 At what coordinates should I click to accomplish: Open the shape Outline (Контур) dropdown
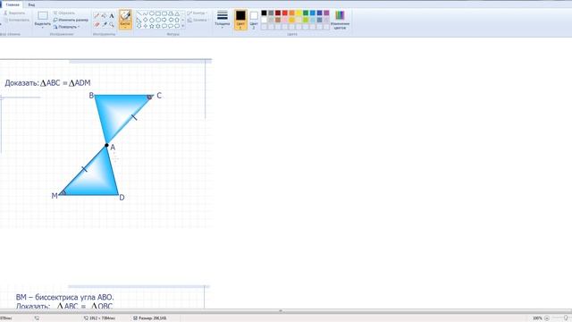(x=197, y=13)
